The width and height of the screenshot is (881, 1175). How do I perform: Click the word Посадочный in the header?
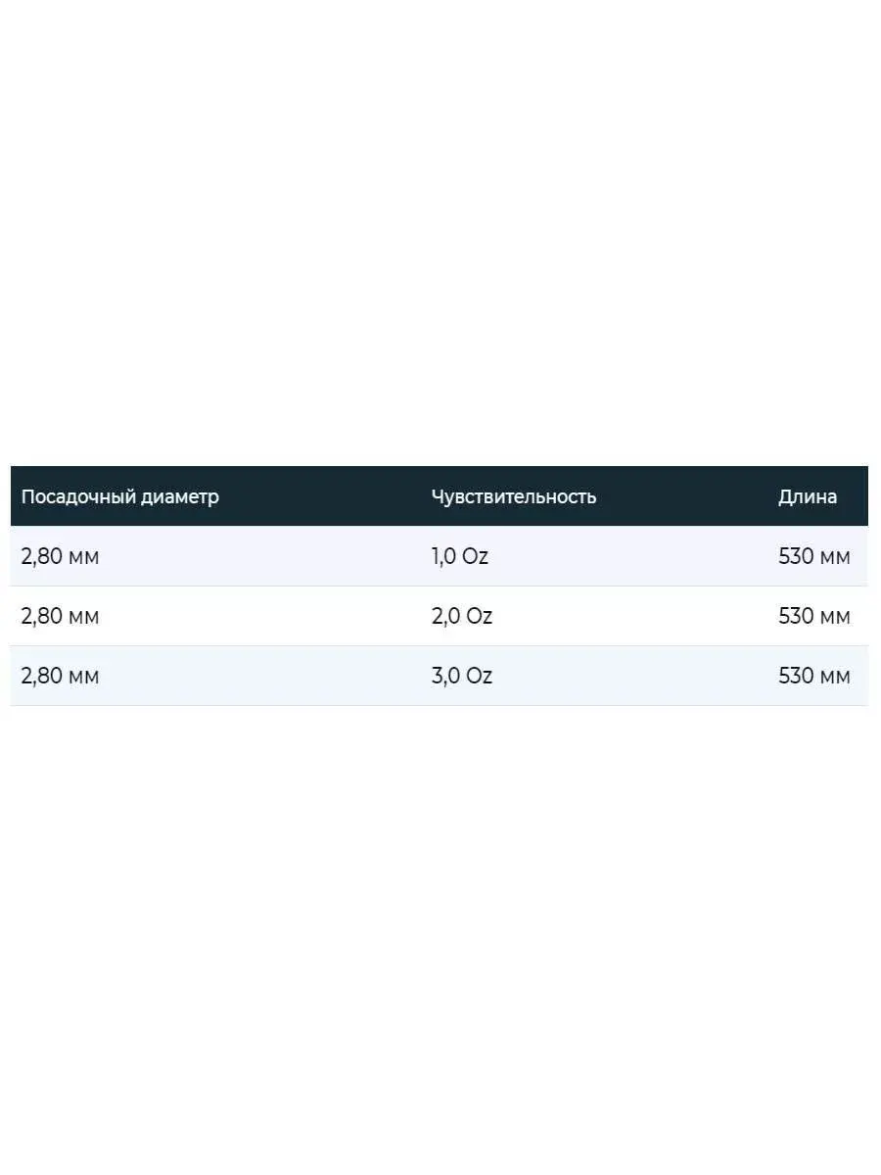[x=78, y=496]
